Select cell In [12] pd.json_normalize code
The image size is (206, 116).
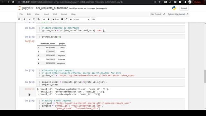110,29
